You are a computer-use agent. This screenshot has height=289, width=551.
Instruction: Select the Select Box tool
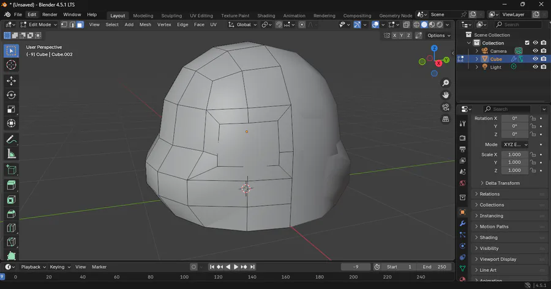11,51
